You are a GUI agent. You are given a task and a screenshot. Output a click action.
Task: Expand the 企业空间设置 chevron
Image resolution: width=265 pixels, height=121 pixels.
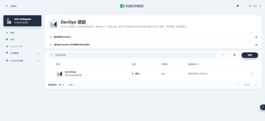(38, 61)
